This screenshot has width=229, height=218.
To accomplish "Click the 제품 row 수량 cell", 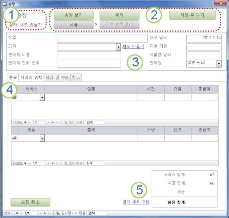I will [151, 138].
